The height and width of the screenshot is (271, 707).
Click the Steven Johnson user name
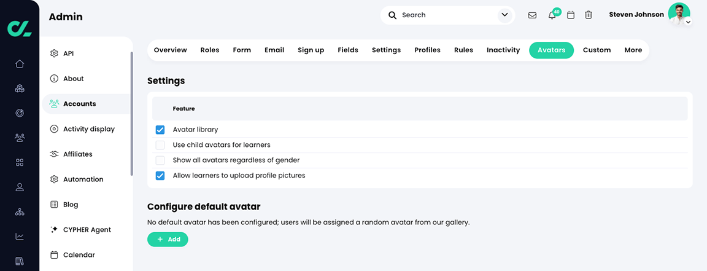click(636, 15)
